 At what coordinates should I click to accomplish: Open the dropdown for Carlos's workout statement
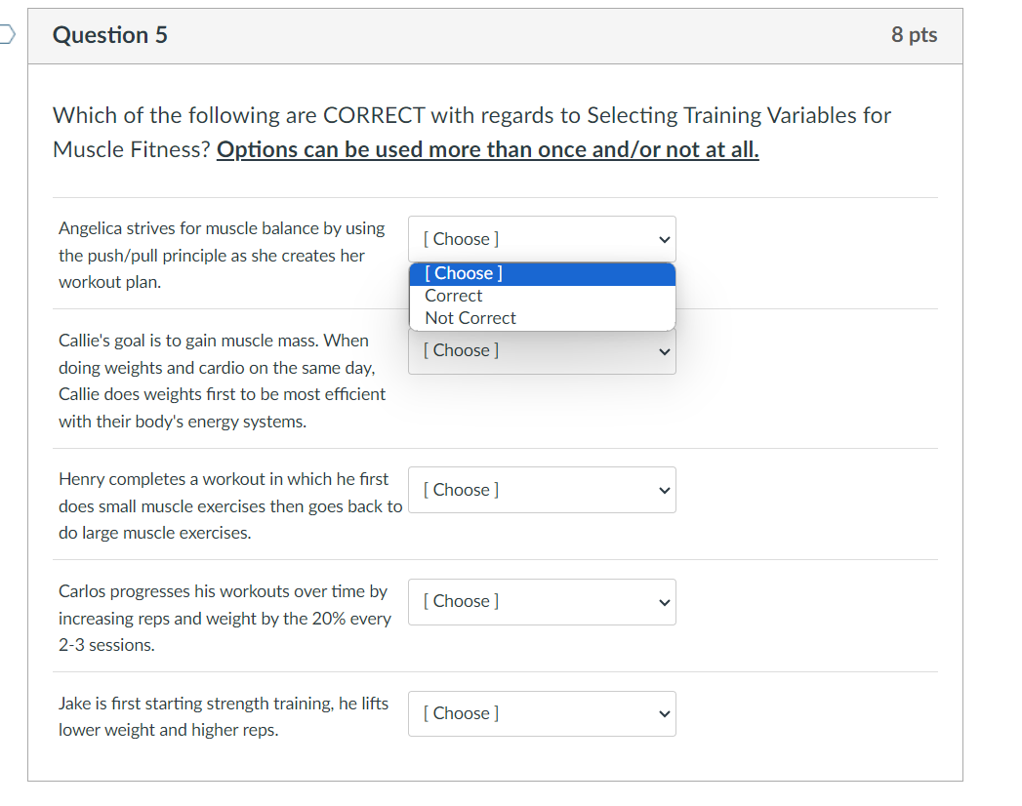click(541, 601)
